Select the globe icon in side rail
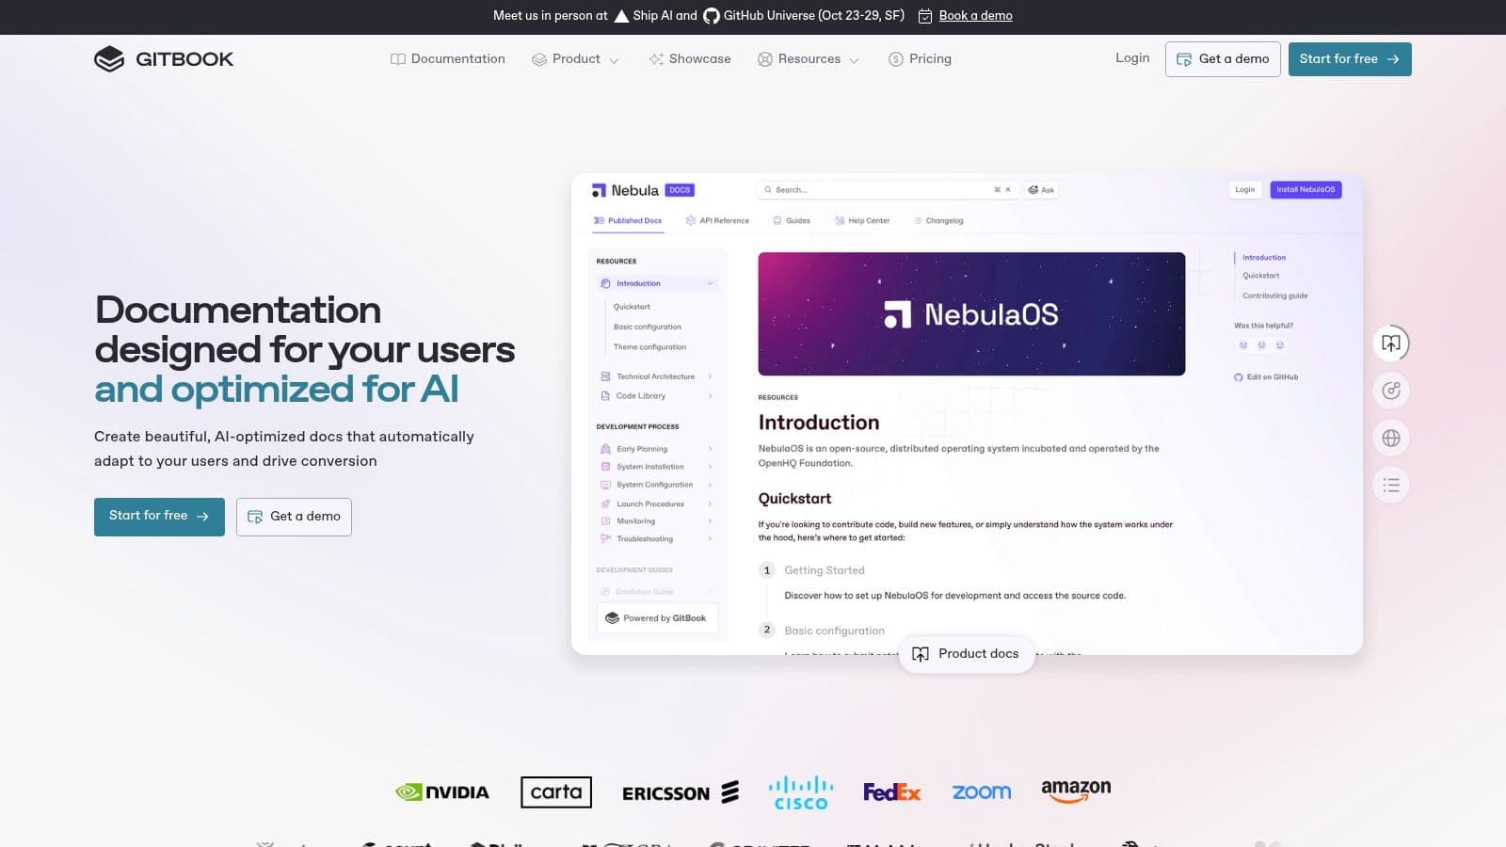 (x=1391, y=438)
